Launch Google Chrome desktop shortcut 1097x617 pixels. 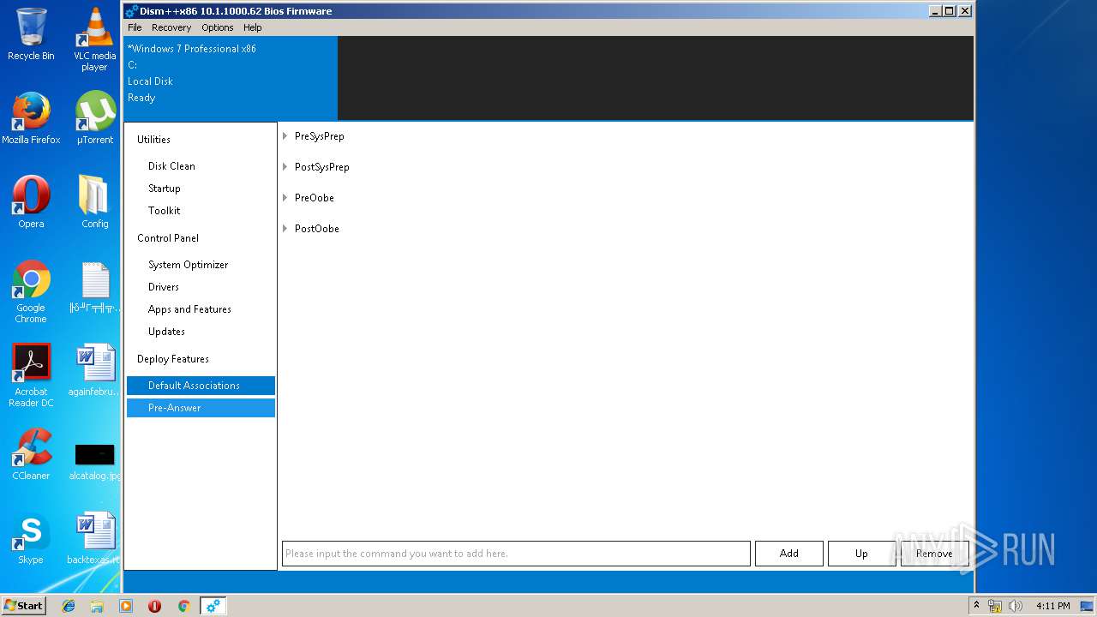point(31,292)
